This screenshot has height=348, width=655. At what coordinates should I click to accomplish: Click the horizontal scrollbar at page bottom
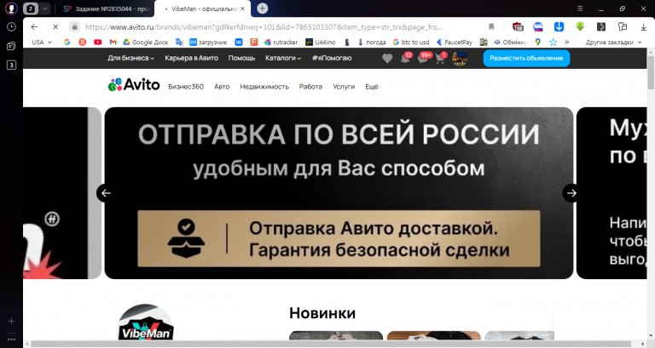[x=331, y=345]
